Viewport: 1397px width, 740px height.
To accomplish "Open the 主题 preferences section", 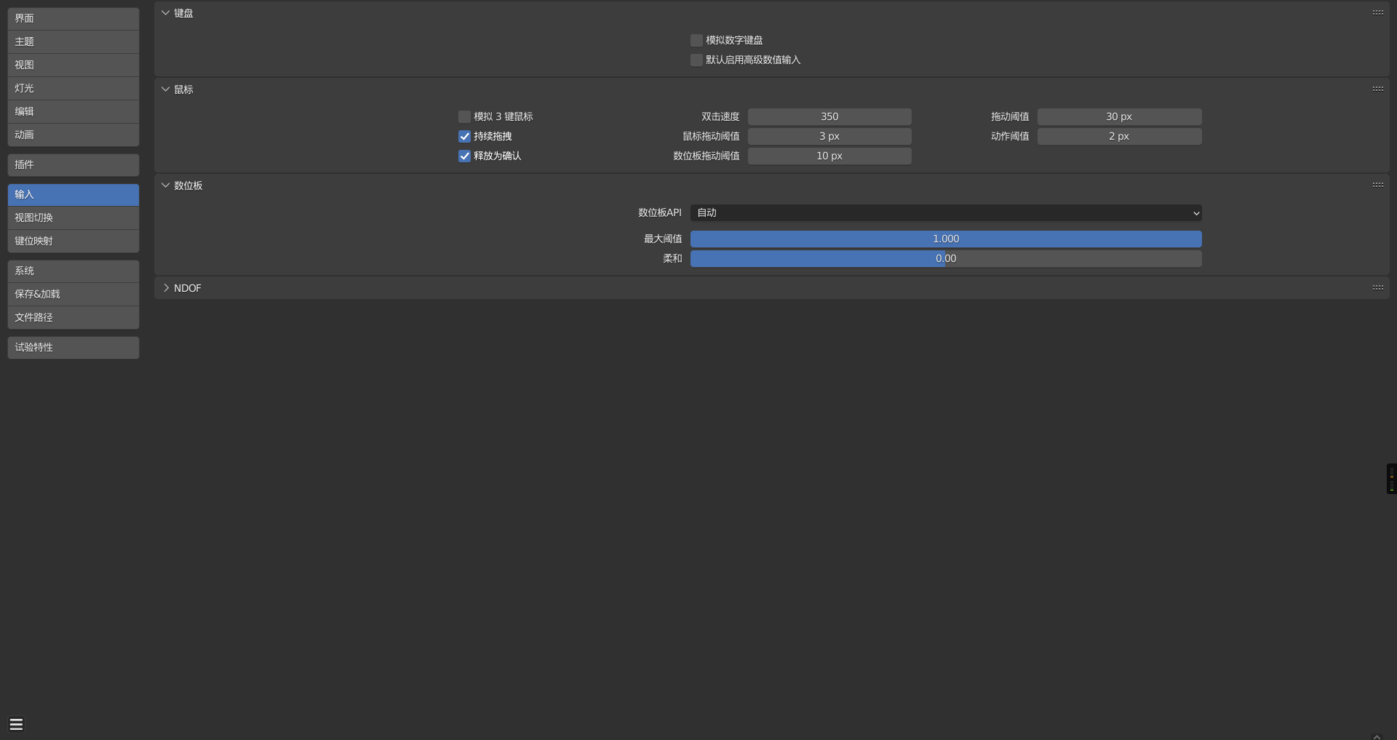I will click(73, 41).
